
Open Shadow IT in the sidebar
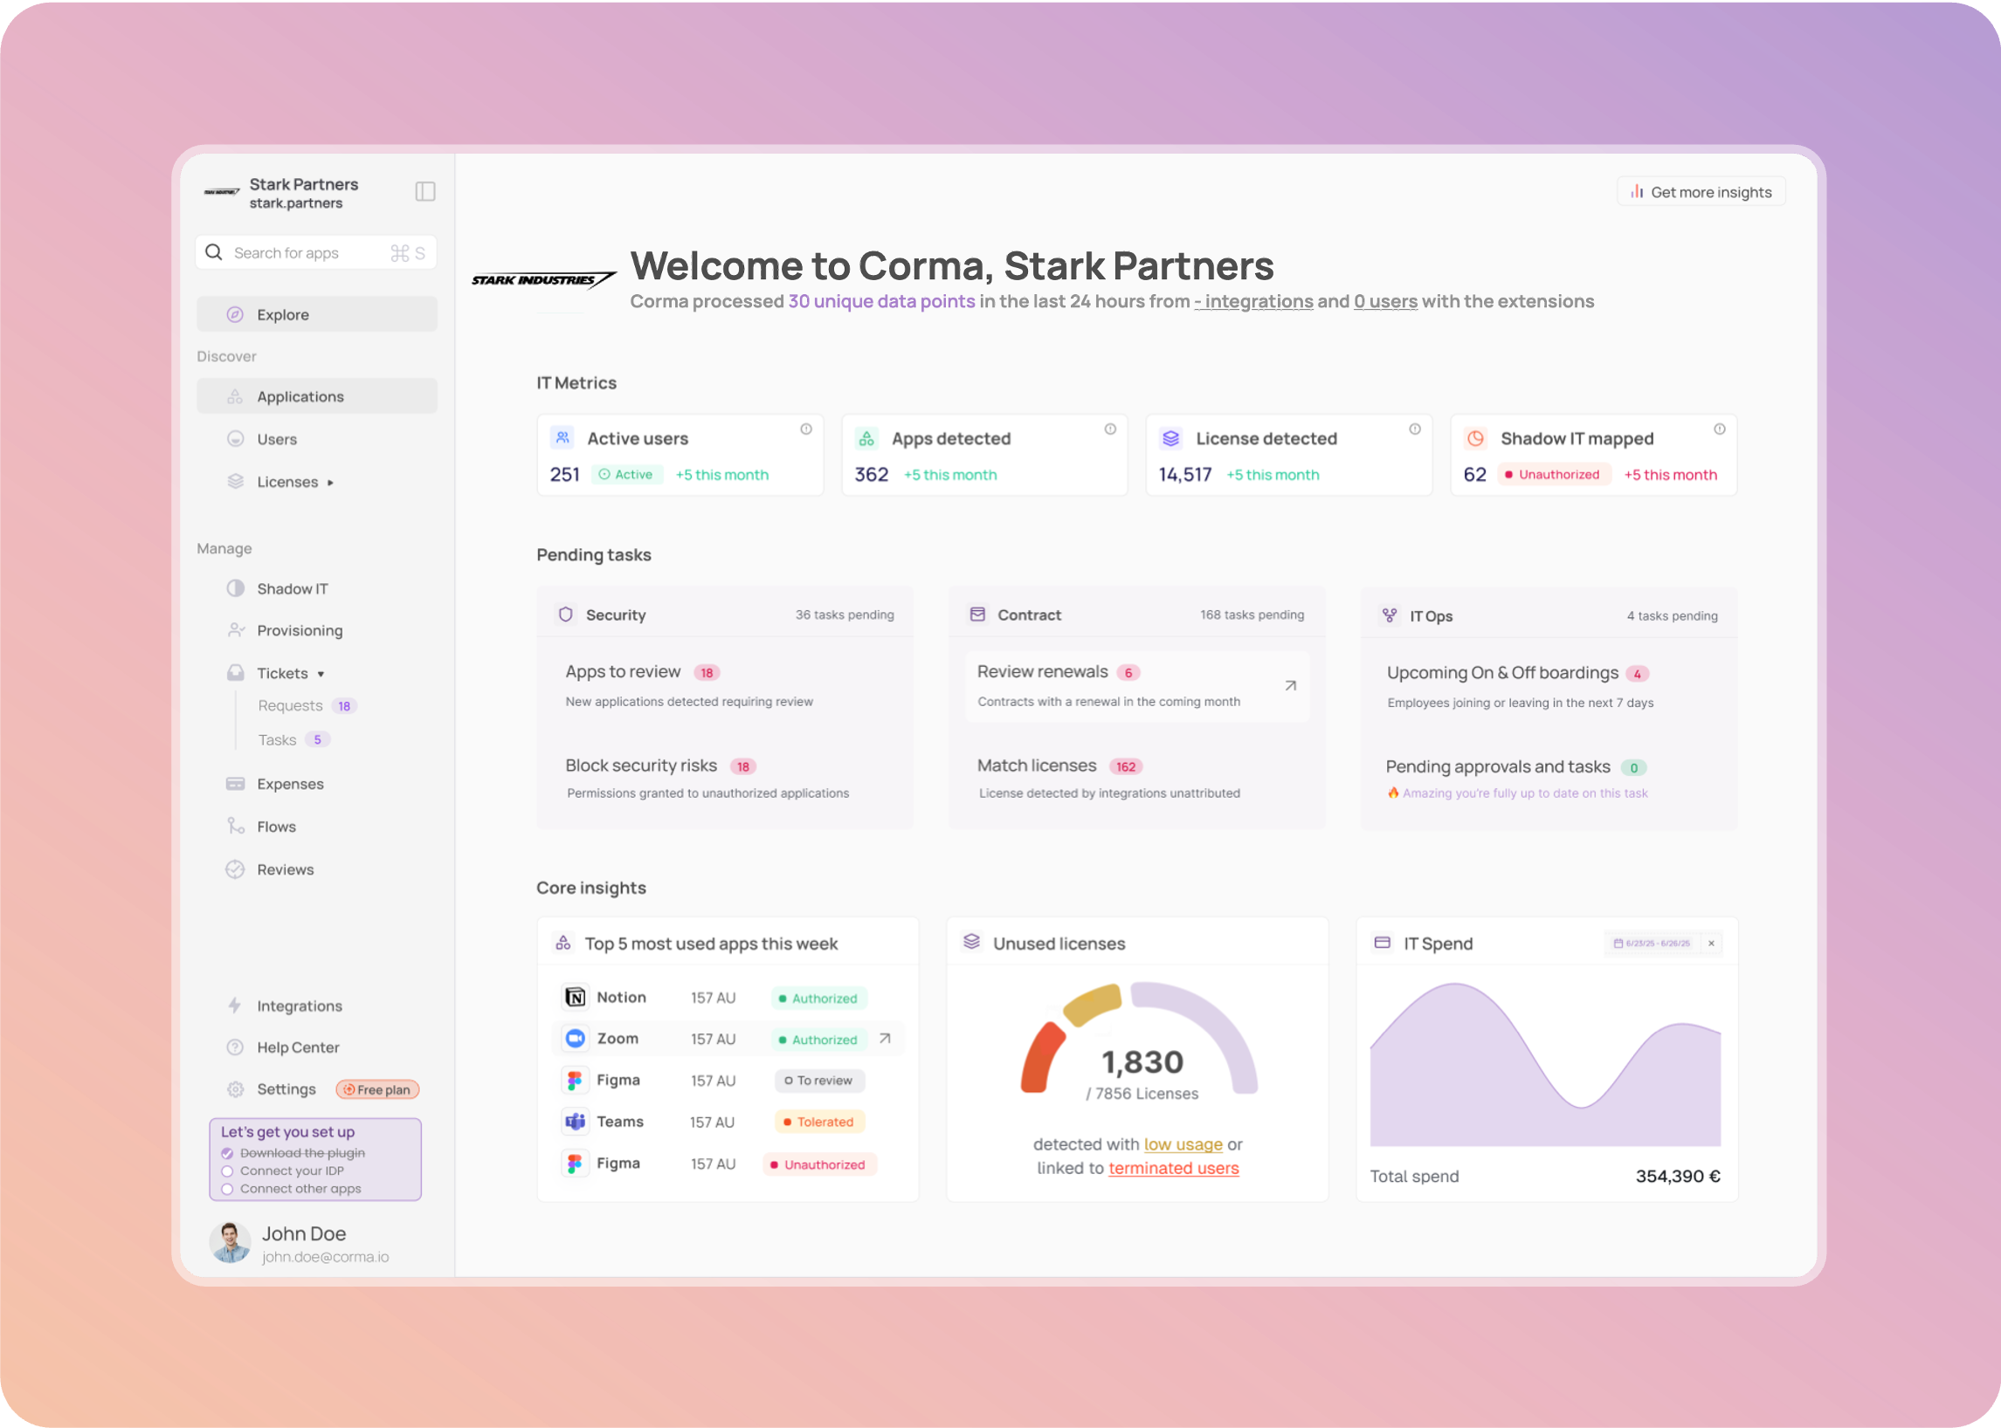292,589
